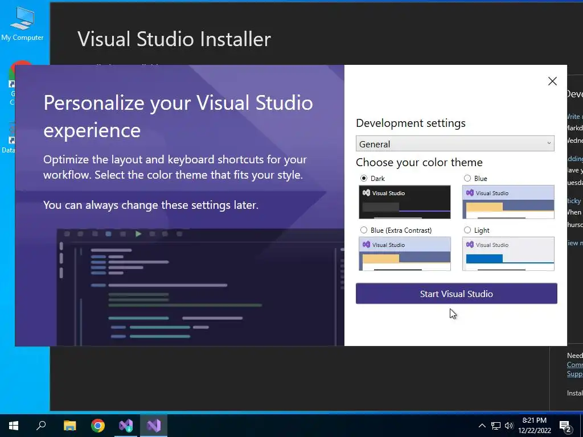Open the volume speaker tray icon

tap(509, 426)
